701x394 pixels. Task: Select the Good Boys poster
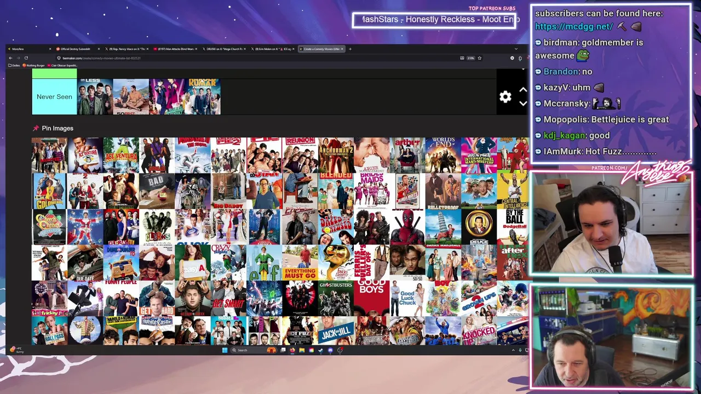tap(371, 298)
